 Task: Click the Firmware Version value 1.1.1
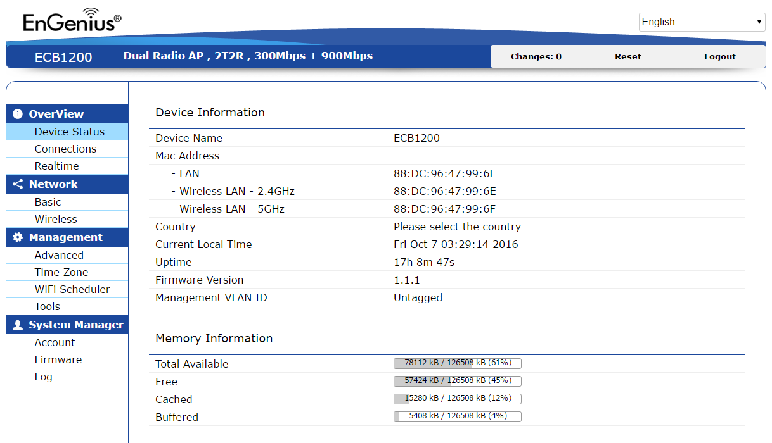tap(407, 280)
